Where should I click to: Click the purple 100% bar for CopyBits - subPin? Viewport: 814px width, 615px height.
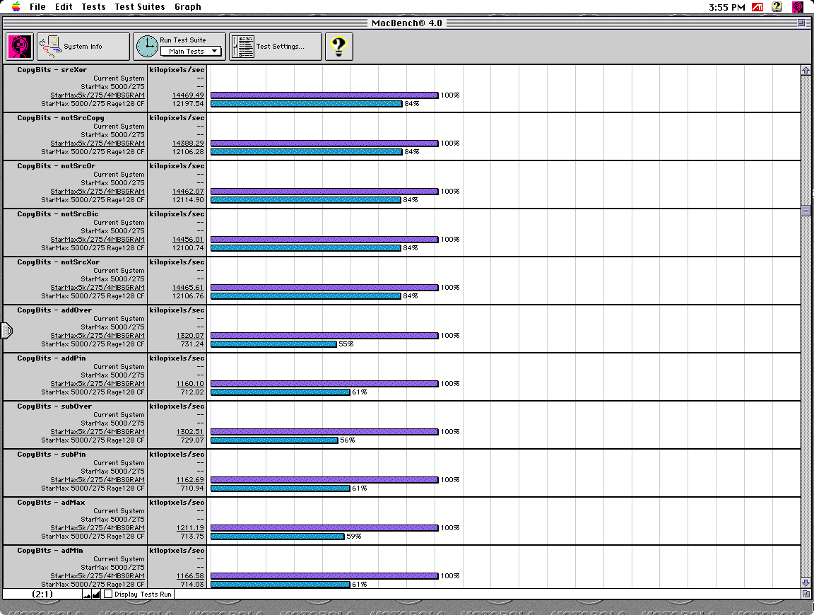[324, 480]
